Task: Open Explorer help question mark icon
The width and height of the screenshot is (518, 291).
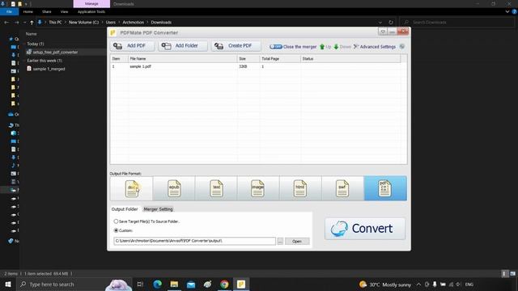Action: tap(514, 11)
